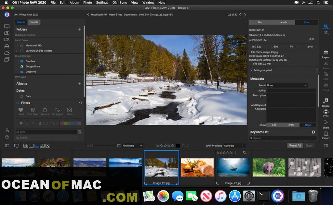Open the Layers module
Image resolution: width=333 pixels, height=205 pixels.
[326, 54]
